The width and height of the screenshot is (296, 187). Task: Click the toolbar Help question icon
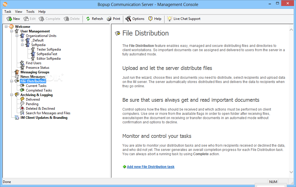pyautogui.click(x=151, y=19)
